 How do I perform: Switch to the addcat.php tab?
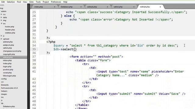[x=92, y=7]
